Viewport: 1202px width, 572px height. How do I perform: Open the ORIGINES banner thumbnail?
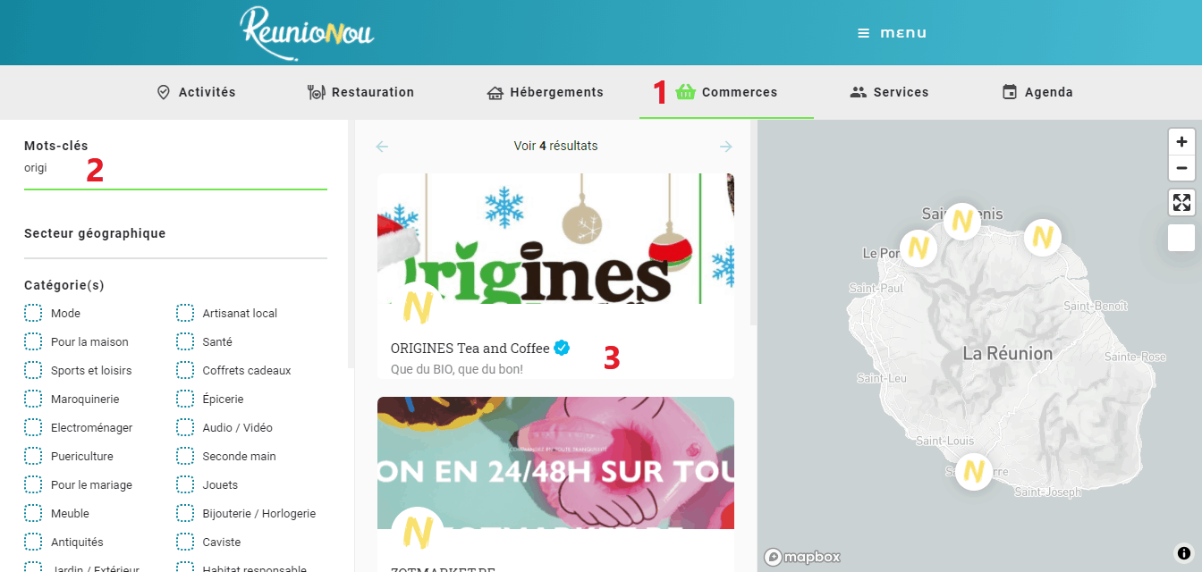coord(555,239)
